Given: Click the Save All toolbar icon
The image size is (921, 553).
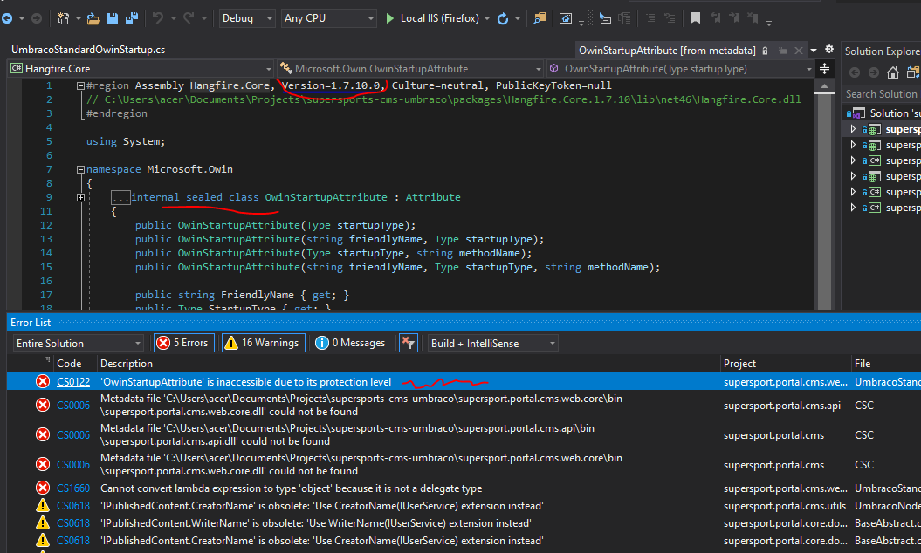Looking at the screenshot, I should coord(132,18).
